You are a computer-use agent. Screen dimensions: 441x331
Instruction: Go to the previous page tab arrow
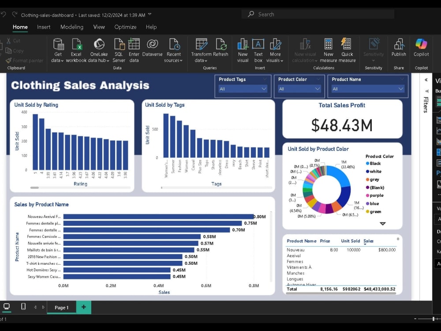tap(35, 307)
